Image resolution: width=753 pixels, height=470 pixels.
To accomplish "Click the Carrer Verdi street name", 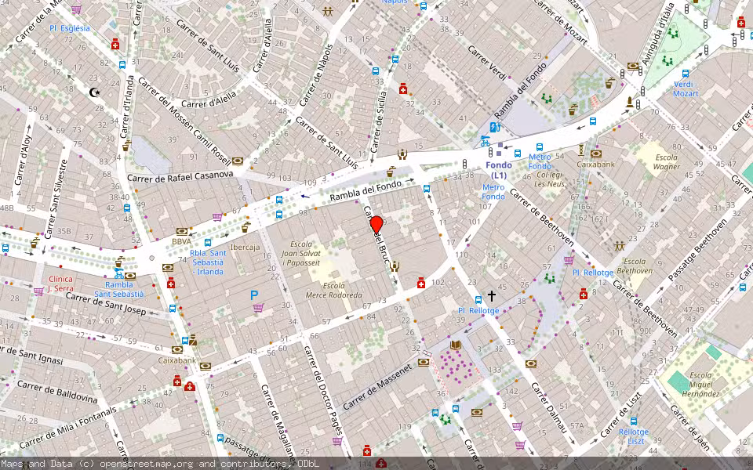I will point(487,63).
